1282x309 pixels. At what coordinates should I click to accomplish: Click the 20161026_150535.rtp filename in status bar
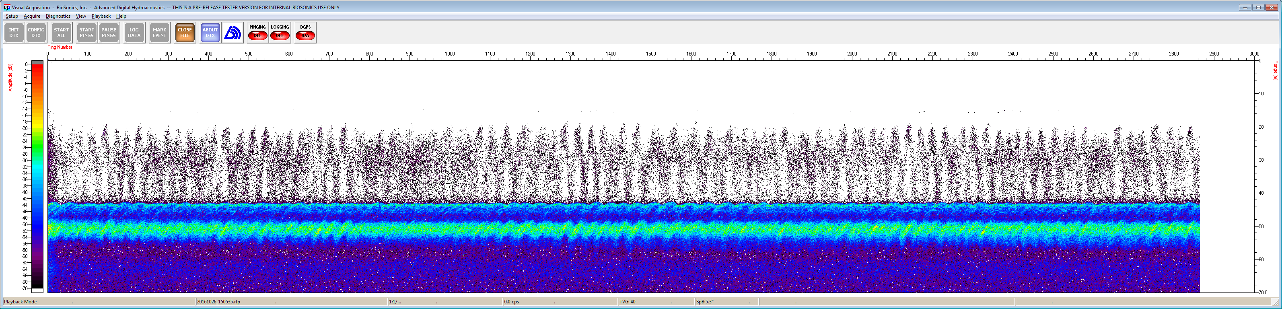point(218,301)
